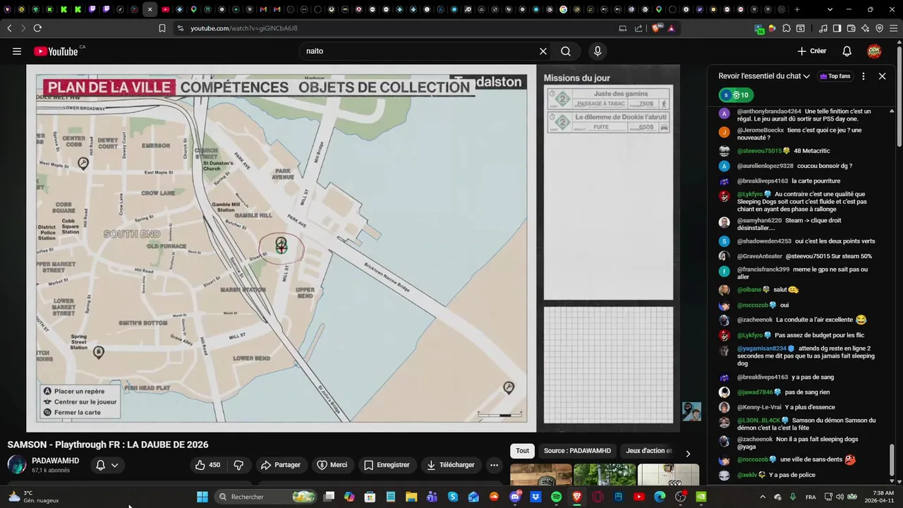Show hidden system tray icons
The height and width of the screenshot is (508, 903).
[x=763, y=497]
